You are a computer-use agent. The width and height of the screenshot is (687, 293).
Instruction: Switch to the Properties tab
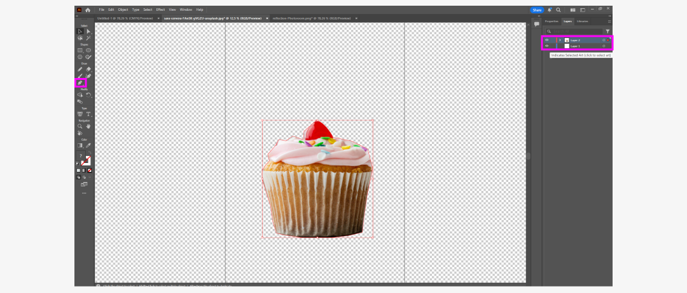click(551, 22)
